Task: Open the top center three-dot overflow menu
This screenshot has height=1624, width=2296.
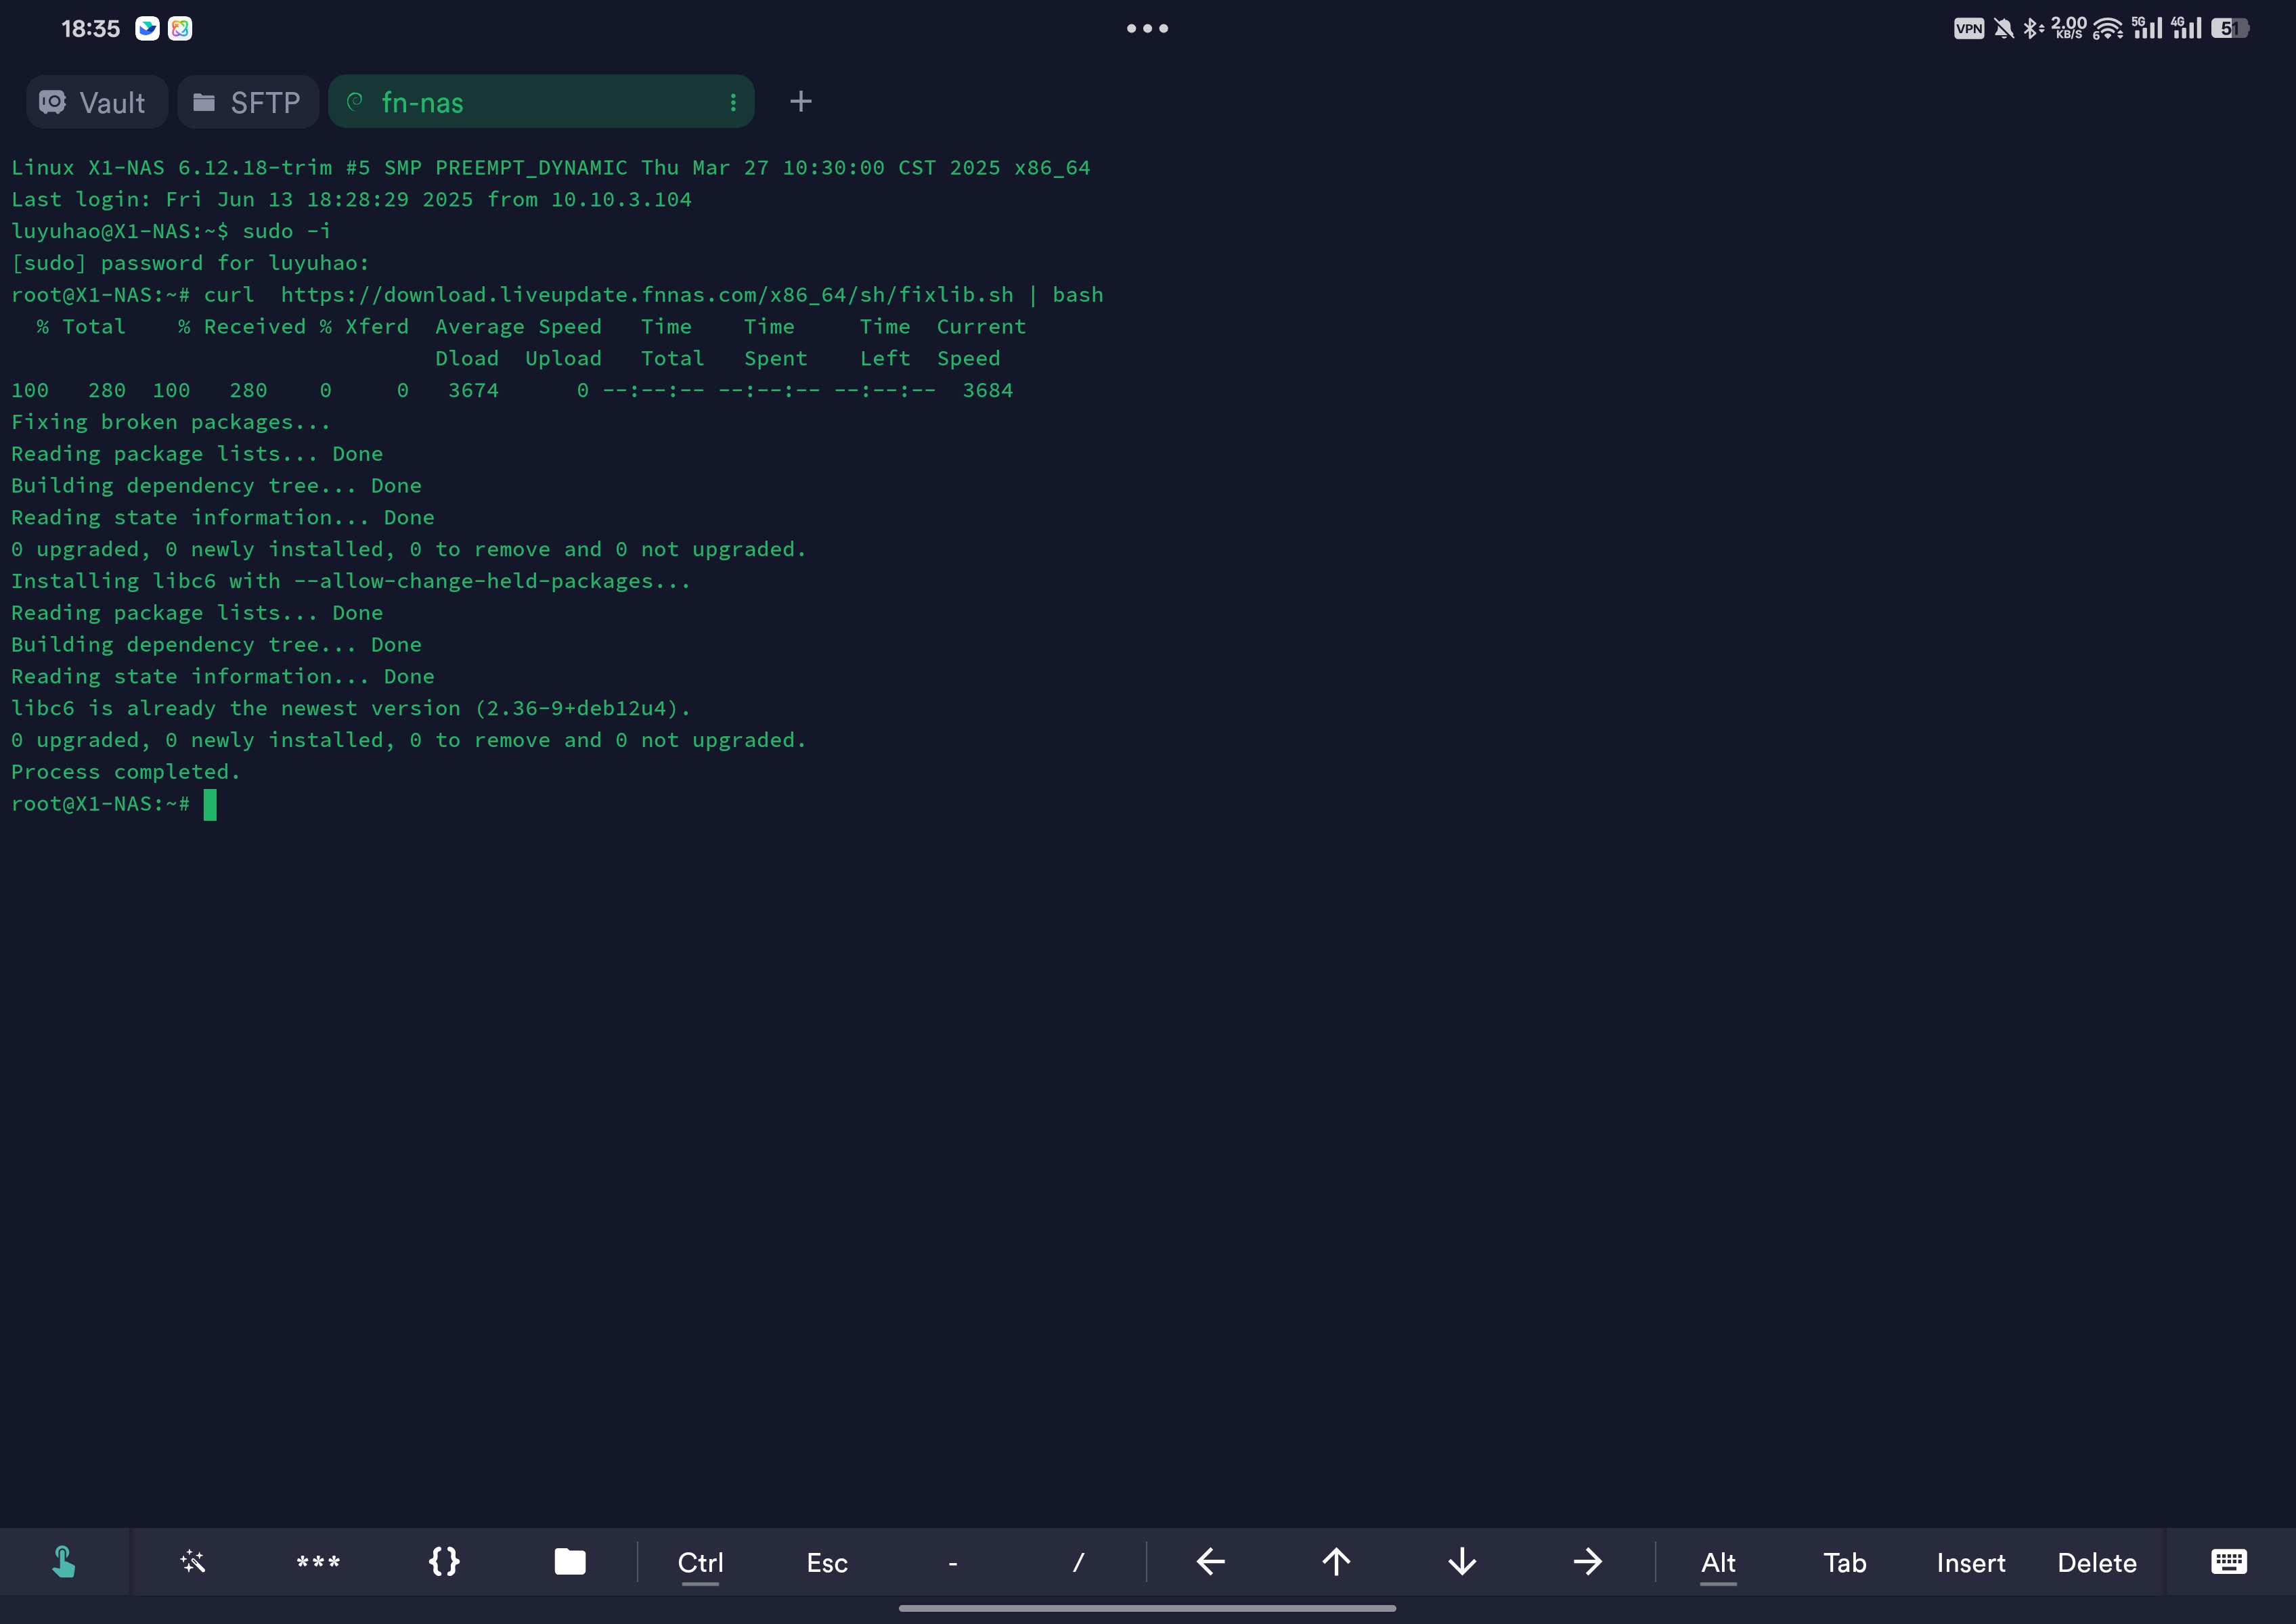Action: [x=1147, y=28]
